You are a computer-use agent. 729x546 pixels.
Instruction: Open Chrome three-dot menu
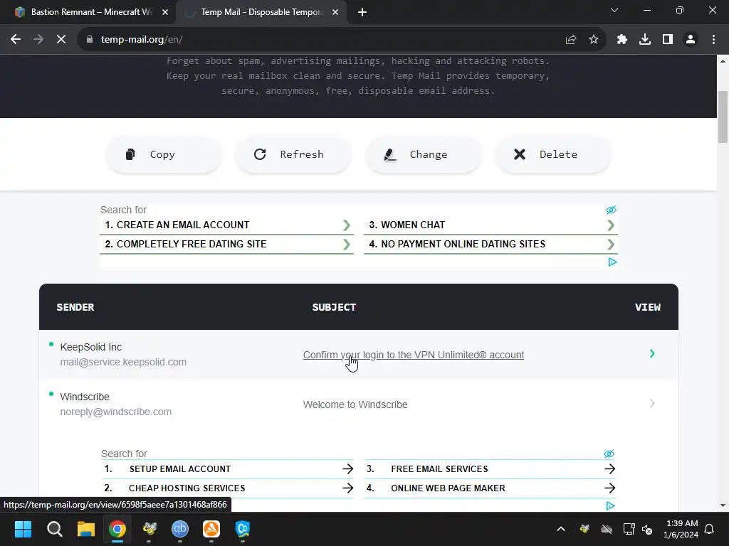pyautogui.click(x=713, y=40)
